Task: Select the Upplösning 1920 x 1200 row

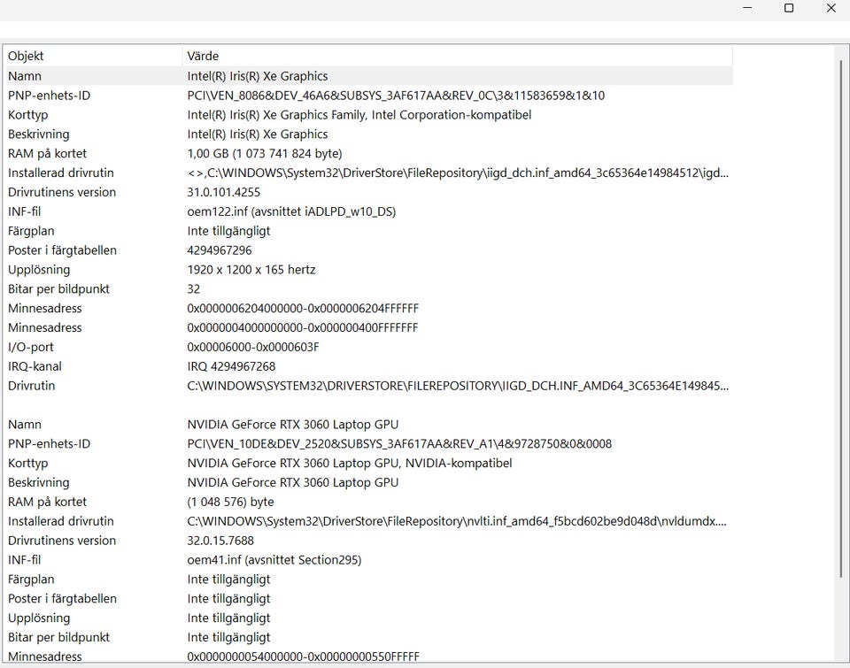Action: tap(251, 270)
